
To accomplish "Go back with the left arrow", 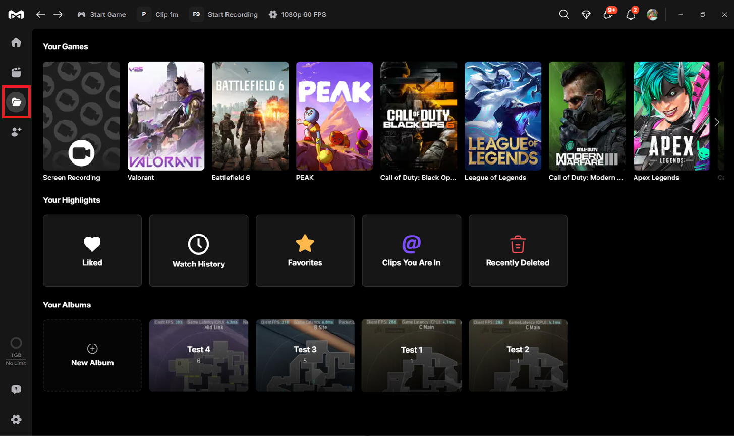I will (x=40, y=15).
